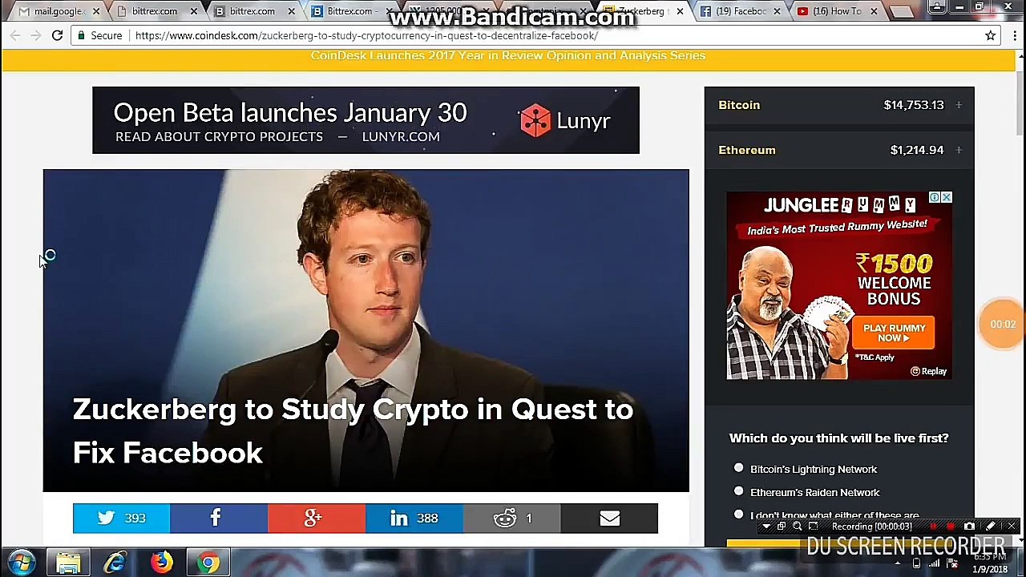This screenshot has width=1026, height=577.
Task: Expand the Bitcoin price row
Action: coord(958,105)
